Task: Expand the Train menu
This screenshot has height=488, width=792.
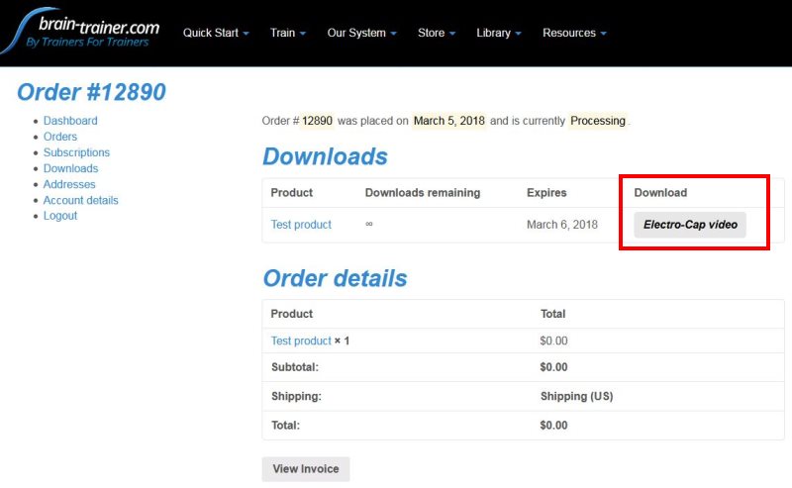Action: (288, 33)
